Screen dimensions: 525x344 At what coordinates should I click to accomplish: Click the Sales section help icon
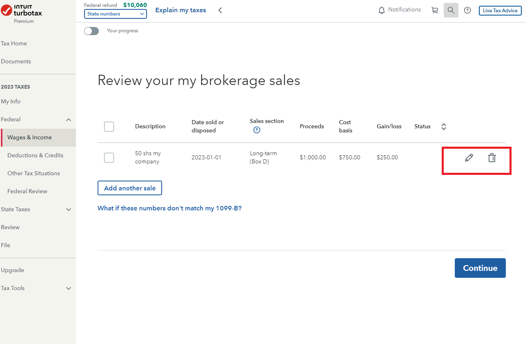pos(257,130)
